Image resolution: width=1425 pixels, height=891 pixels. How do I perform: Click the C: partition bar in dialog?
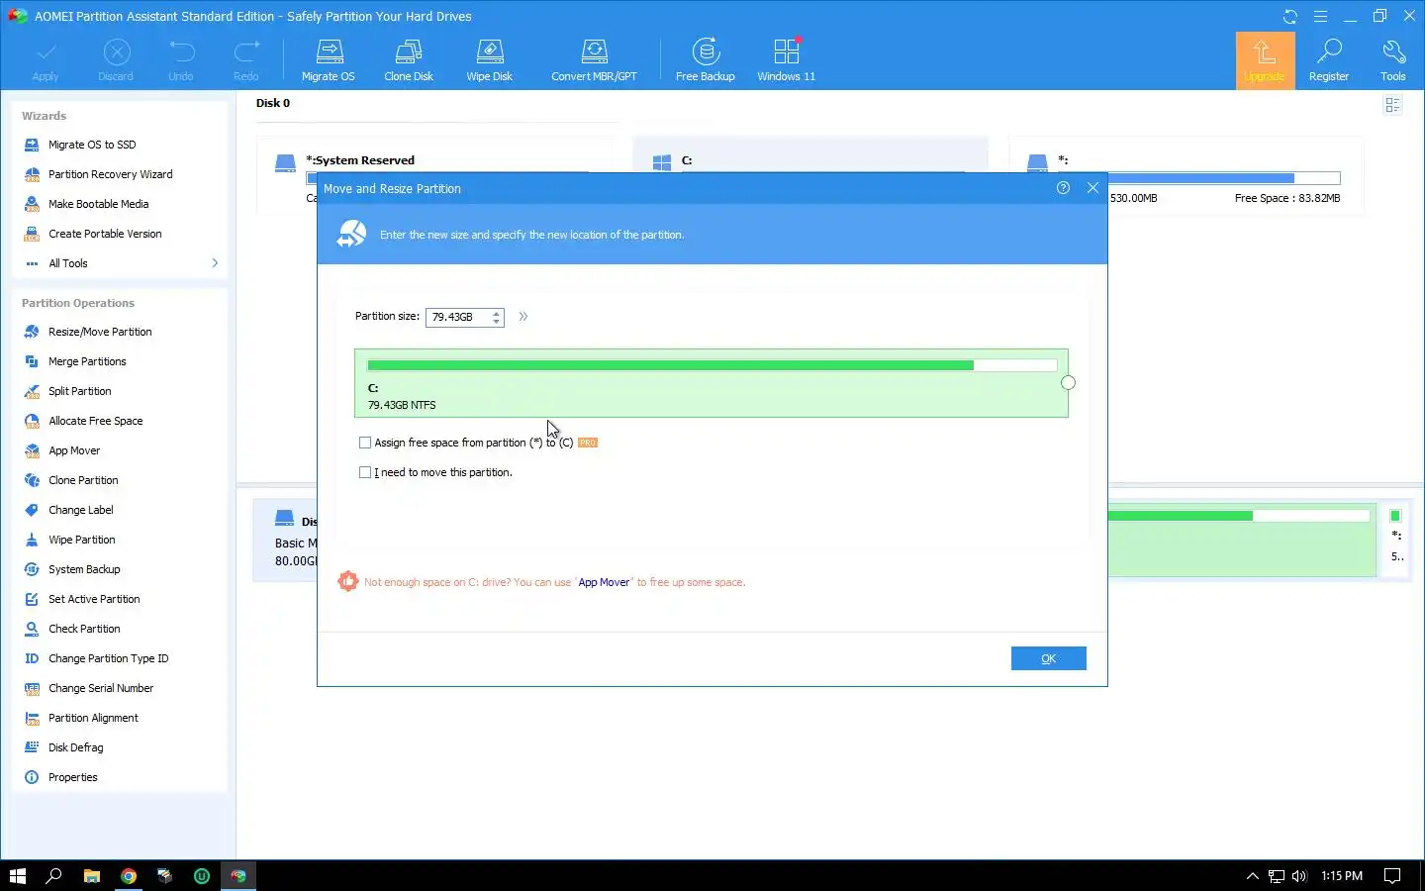[712, 383]
